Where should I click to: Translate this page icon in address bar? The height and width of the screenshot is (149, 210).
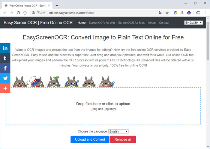pos(160,13)
